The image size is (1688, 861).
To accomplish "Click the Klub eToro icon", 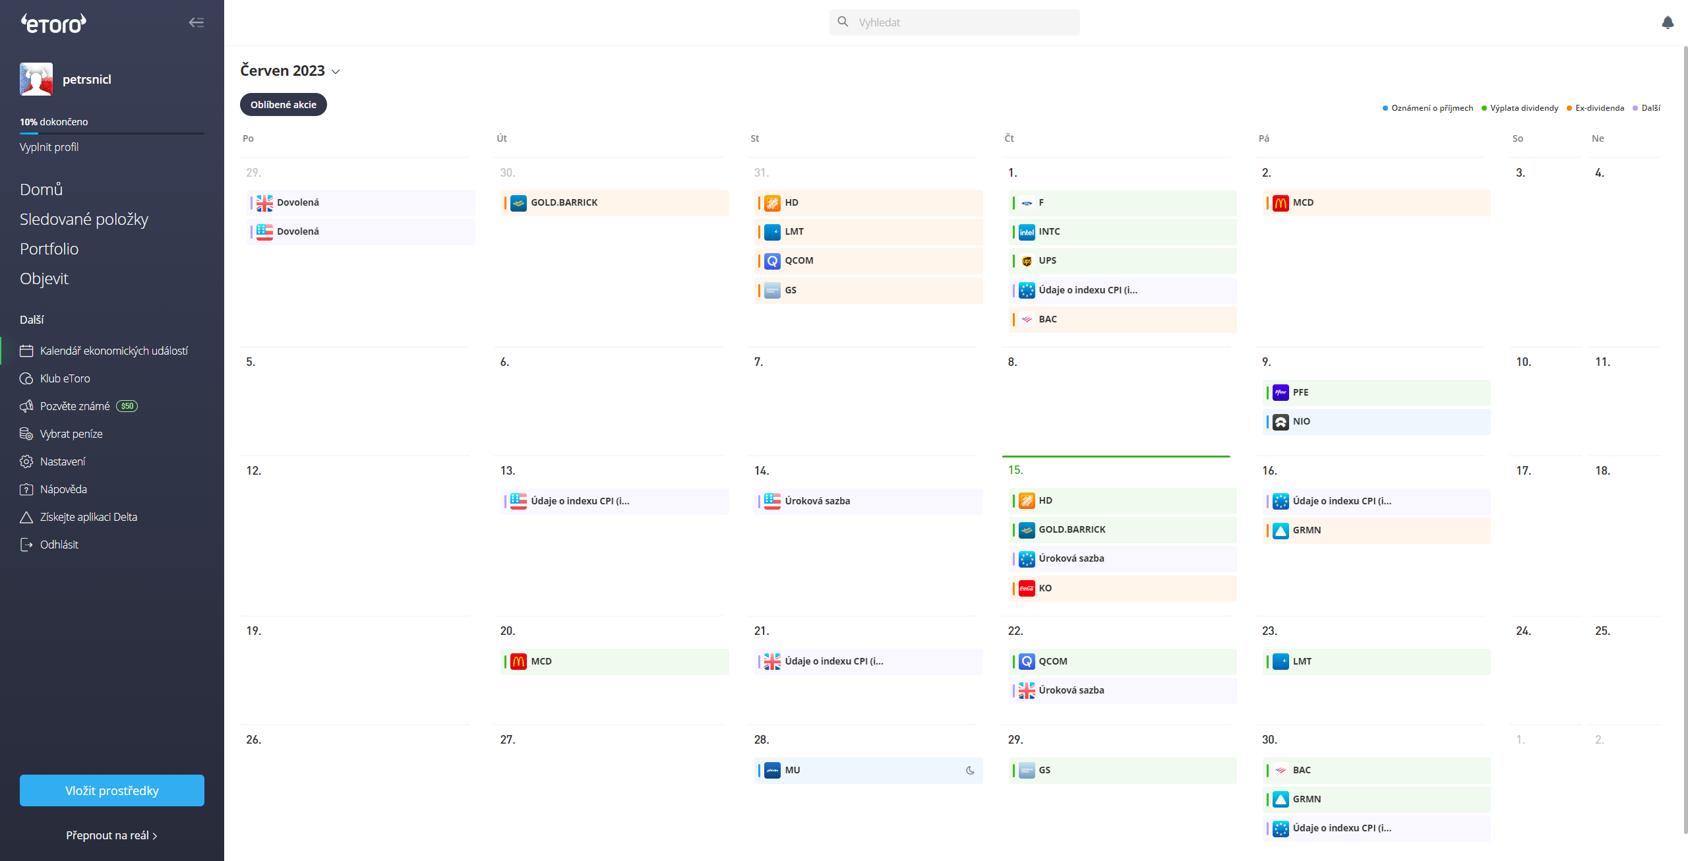I will tap(26, 378).
